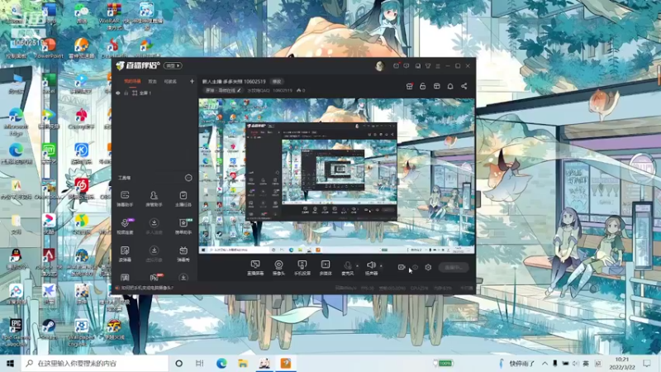Mute the 麦克风 microphone
The height and width of the screenshot is (372, 661).
coord(347,268)
